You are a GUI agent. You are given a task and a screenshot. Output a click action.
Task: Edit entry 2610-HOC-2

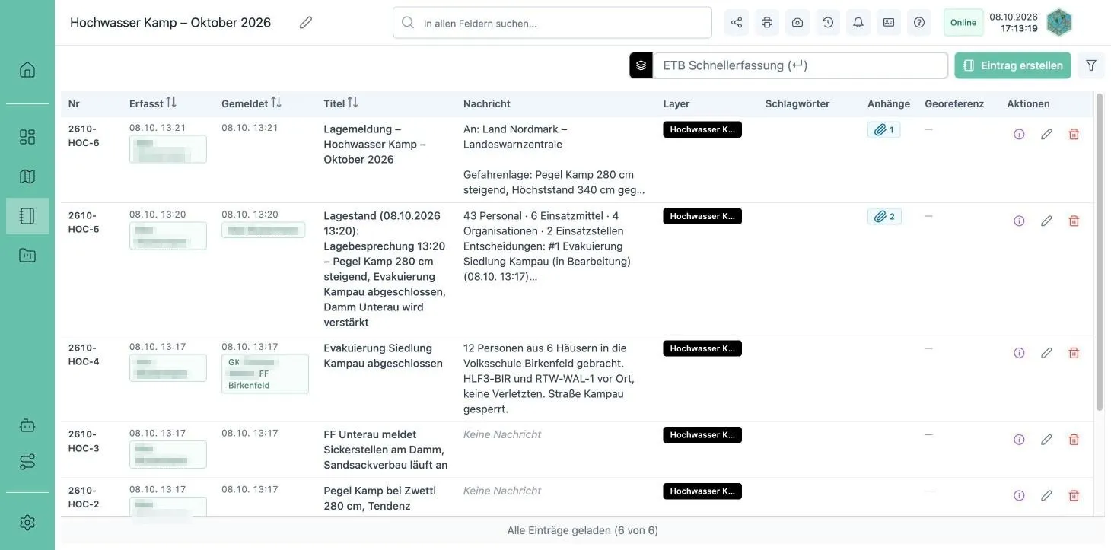point(1046,496)
